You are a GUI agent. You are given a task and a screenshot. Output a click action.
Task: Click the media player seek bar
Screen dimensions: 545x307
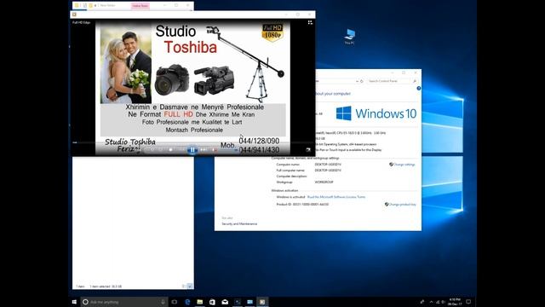pyautogui.click(x=193, y=142)
